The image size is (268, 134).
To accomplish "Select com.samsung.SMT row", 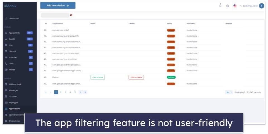I will [x=152, y=30].
